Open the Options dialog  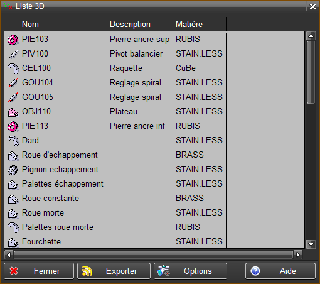click(x=190, y=271)
